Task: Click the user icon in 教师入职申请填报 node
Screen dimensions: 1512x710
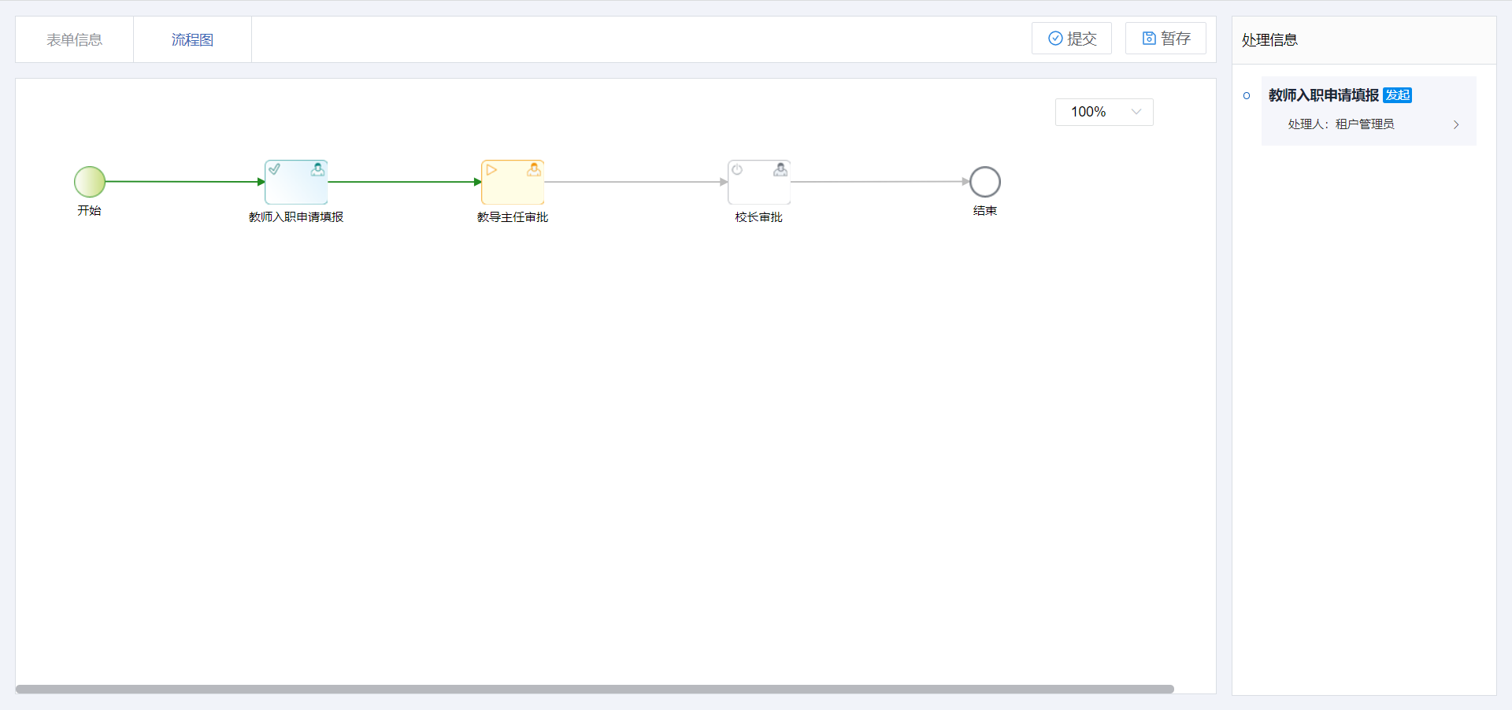Action: tap(317, 169)
